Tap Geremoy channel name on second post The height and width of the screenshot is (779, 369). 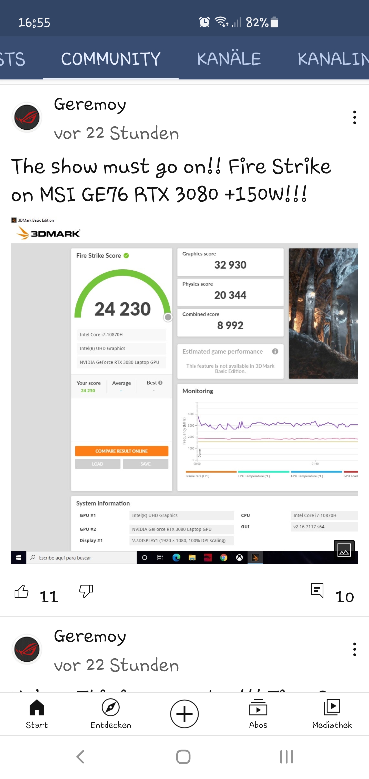[90, 637]
